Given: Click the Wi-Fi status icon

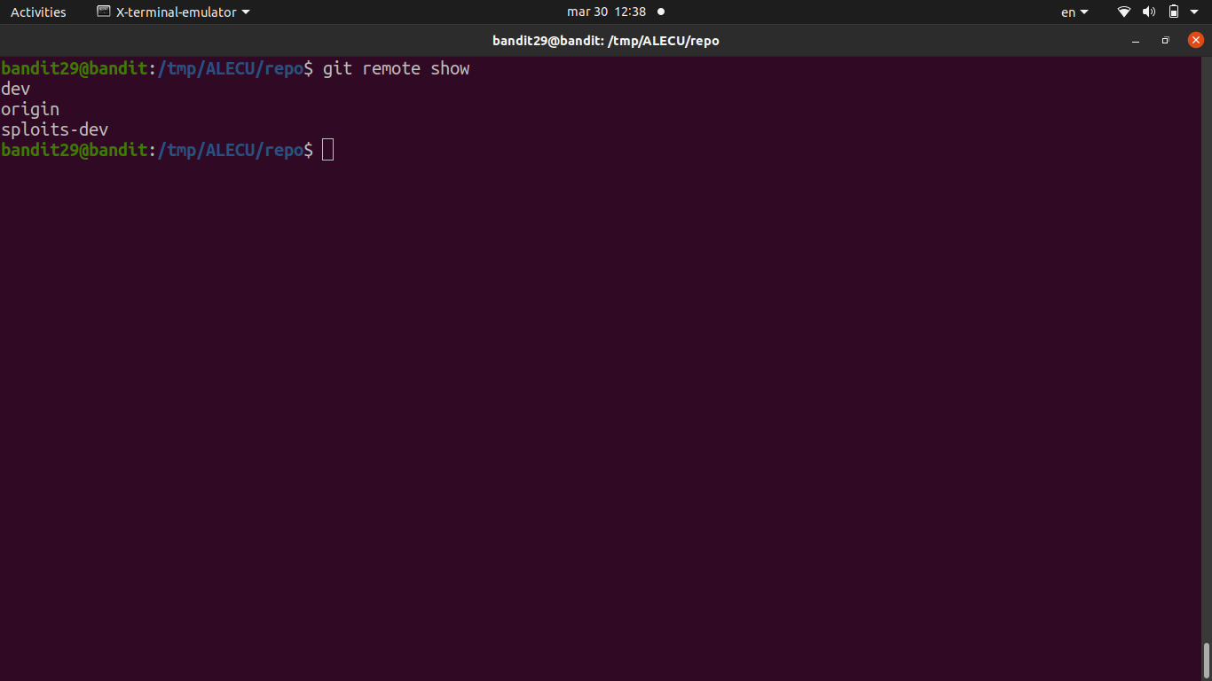Looking at the screenshot, I should [x=1124, y=12].
